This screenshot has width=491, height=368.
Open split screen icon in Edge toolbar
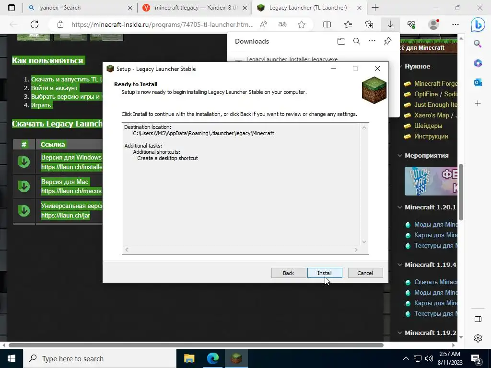tap(327, 24)
